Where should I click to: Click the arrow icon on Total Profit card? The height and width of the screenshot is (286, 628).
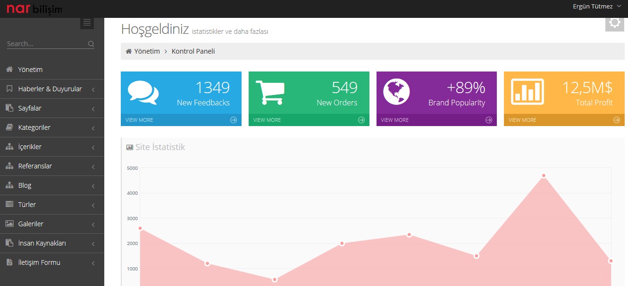pyautogui.click(x=616, y=120)
